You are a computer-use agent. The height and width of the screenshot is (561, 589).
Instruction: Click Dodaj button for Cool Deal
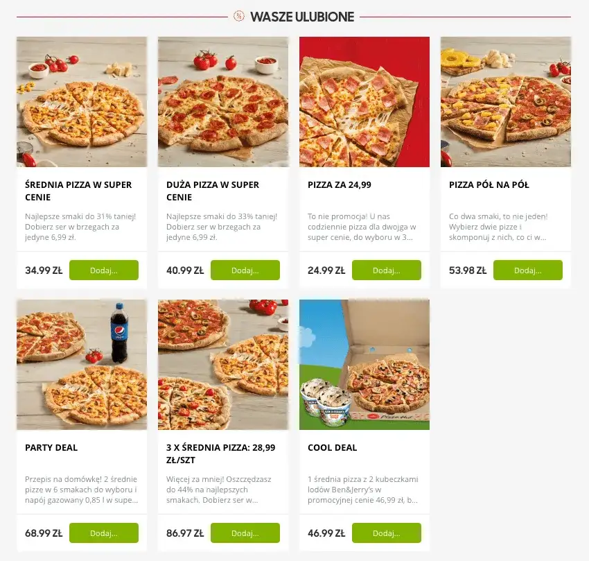(x=387, y=533)
